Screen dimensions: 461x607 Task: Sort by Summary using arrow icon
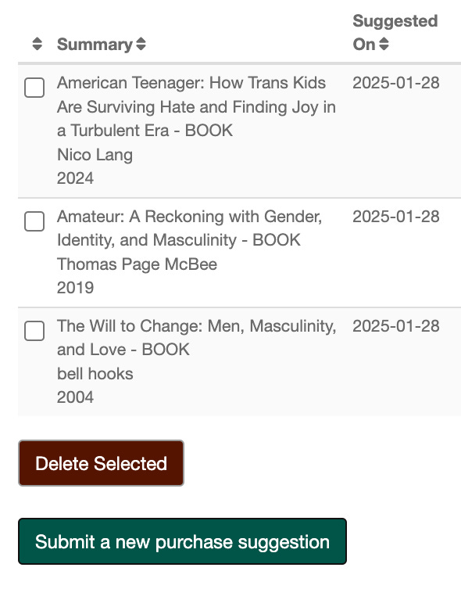141,44
